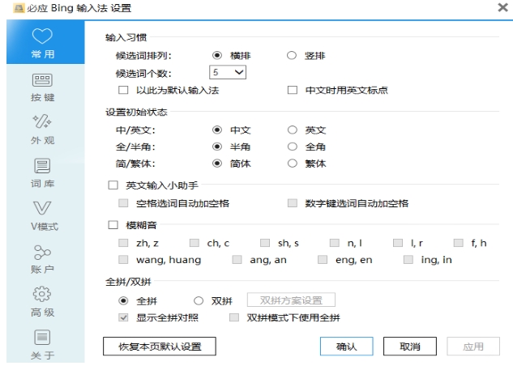
Task: Select 竖排 candidate layout radio
Action: (x=292, y=55)
